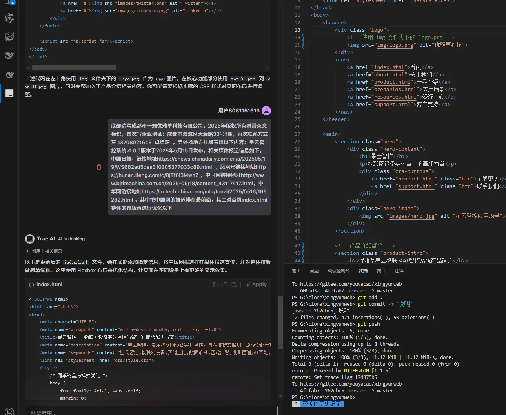Click the AI is thinking status text
Screen dimensions: 506x415
(x=71, y=239)
